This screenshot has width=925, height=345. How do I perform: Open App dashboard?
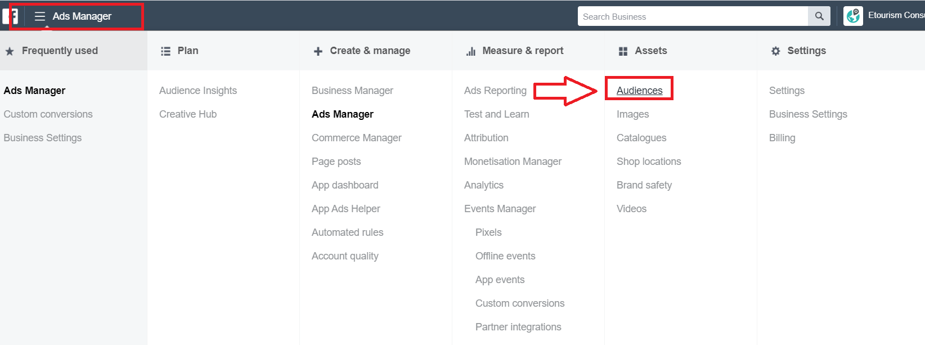(x=345, y=185)
